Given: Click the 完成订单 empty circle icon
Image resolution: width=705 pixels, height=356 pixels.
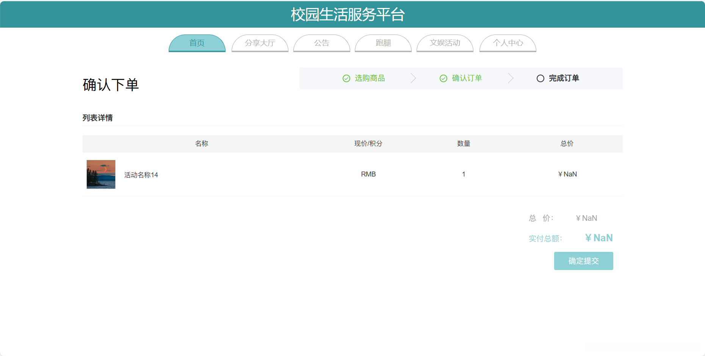Looking at the screenshot, I should (x=540, y=78).
